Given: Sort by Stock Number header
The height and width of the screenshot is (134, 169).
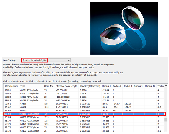Looking at the screenshot, I should click(11, 86).
